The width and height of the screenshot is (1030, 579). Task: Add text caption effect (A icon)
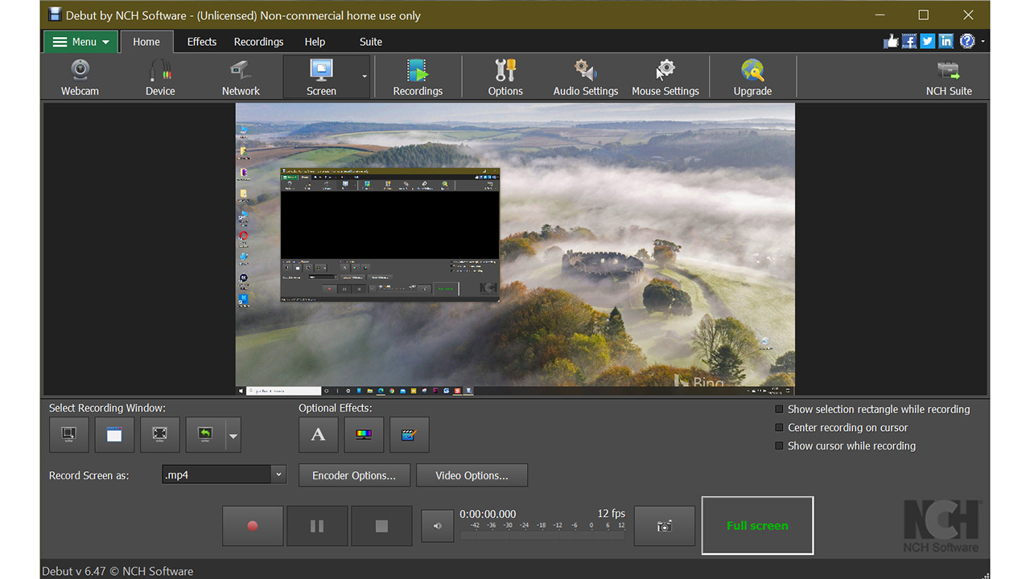click(x=319, y=435)
